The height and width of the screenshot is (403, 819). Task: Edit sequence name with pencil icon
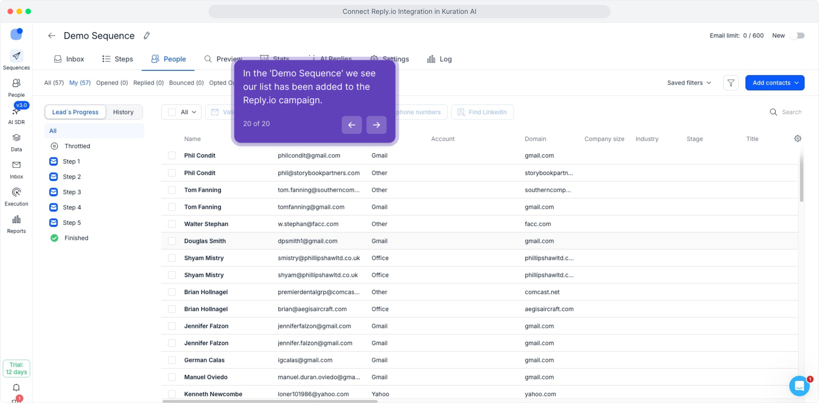coord(147,35)
